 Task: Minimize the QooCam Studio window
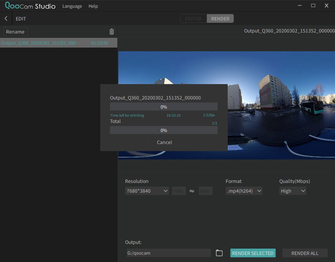pyautogui.click(x=300, y=6)
